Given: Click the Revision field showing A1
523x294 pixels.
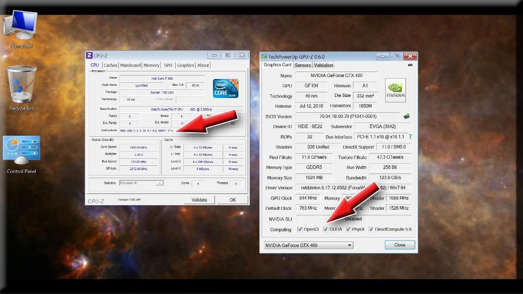Looking at the screenshot, I should pos(365,86).
